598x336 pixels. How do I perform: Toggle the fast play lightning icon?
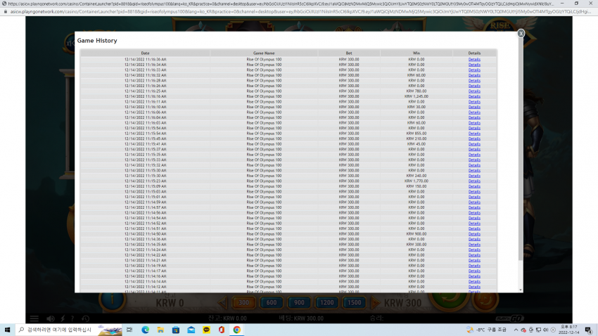[x=63, y=318]
